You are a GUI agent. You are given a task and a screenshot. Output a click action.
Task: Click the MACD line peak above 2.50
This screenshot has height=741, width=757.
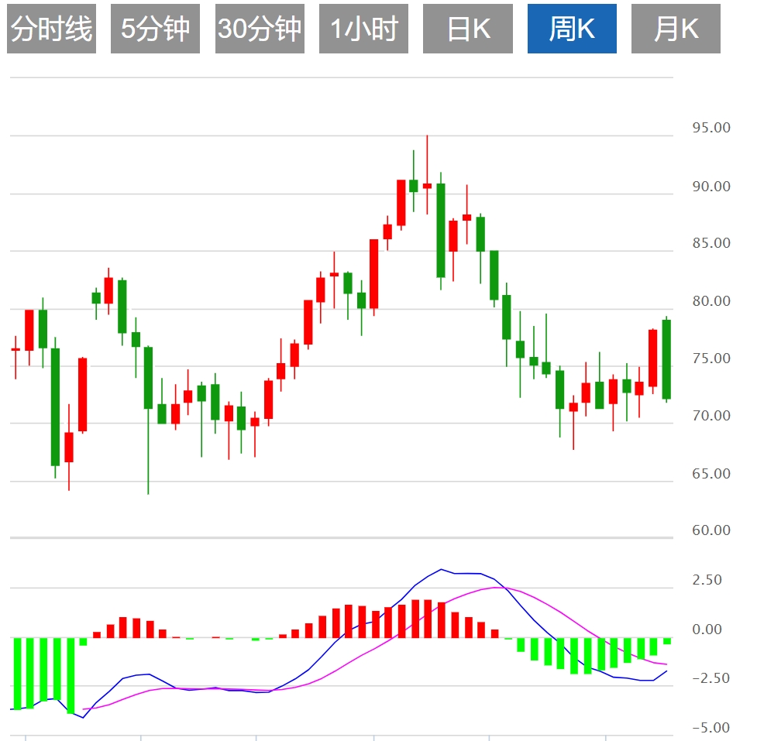point(441,570)
